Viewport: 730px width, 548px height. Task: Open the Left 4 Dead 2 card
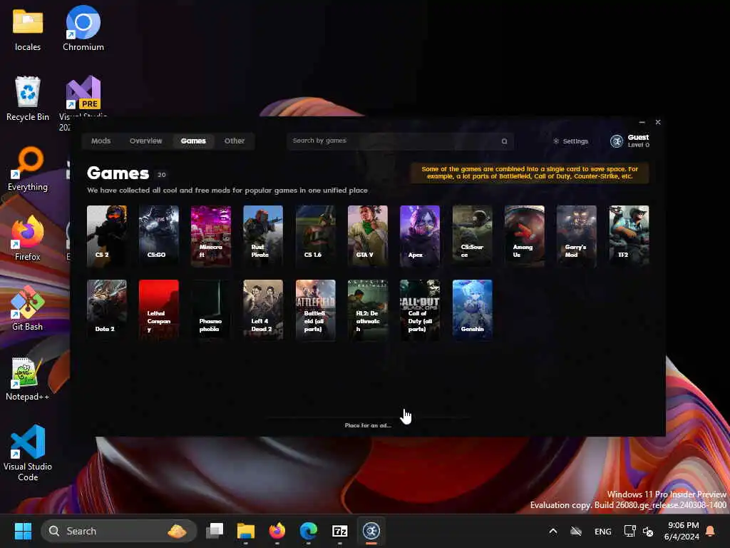click(263, 310)
